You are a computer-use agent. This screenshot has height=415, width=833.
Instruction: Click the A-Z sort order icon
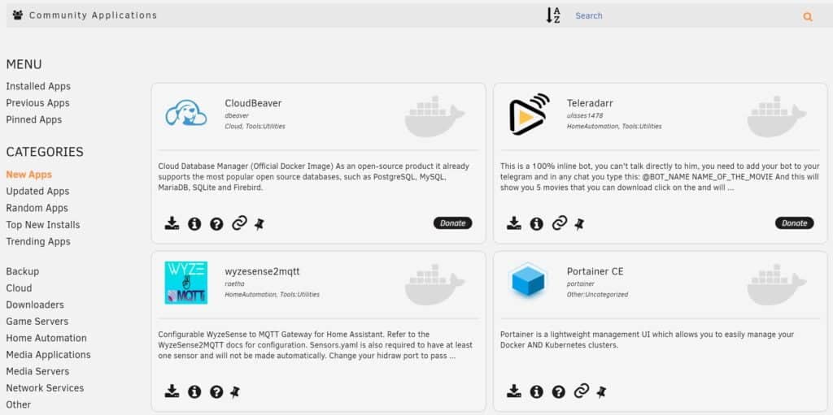[x=553, y=15]
